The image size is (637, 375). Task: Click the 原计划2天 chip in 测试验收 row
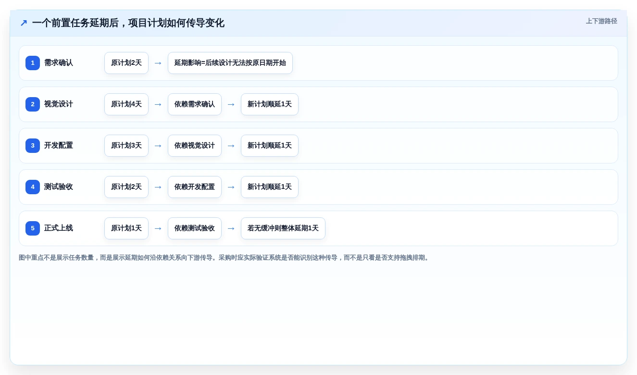click(x=126, y=187)
